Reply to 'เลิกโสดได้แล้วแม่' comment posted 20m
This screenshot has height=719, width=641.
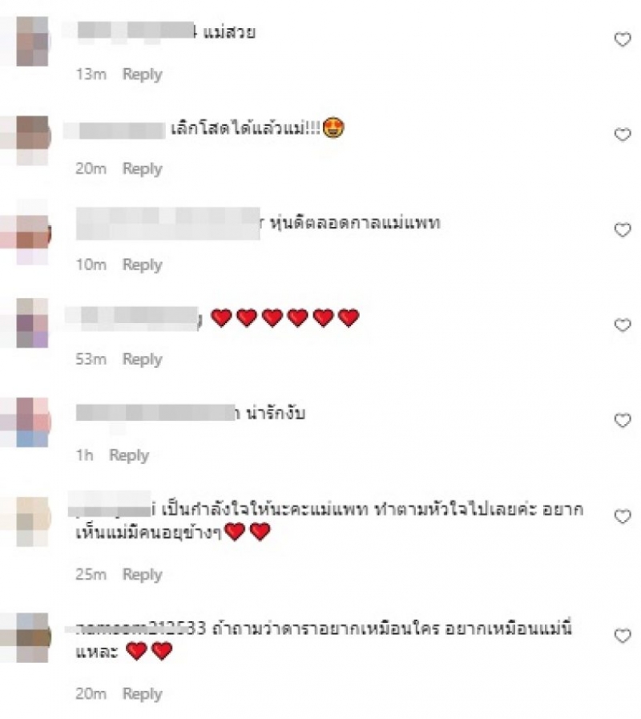click(142, 169)
